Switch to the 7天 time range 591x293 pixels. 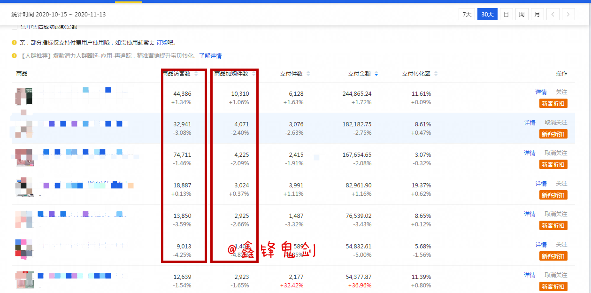[x=467, y=14]
